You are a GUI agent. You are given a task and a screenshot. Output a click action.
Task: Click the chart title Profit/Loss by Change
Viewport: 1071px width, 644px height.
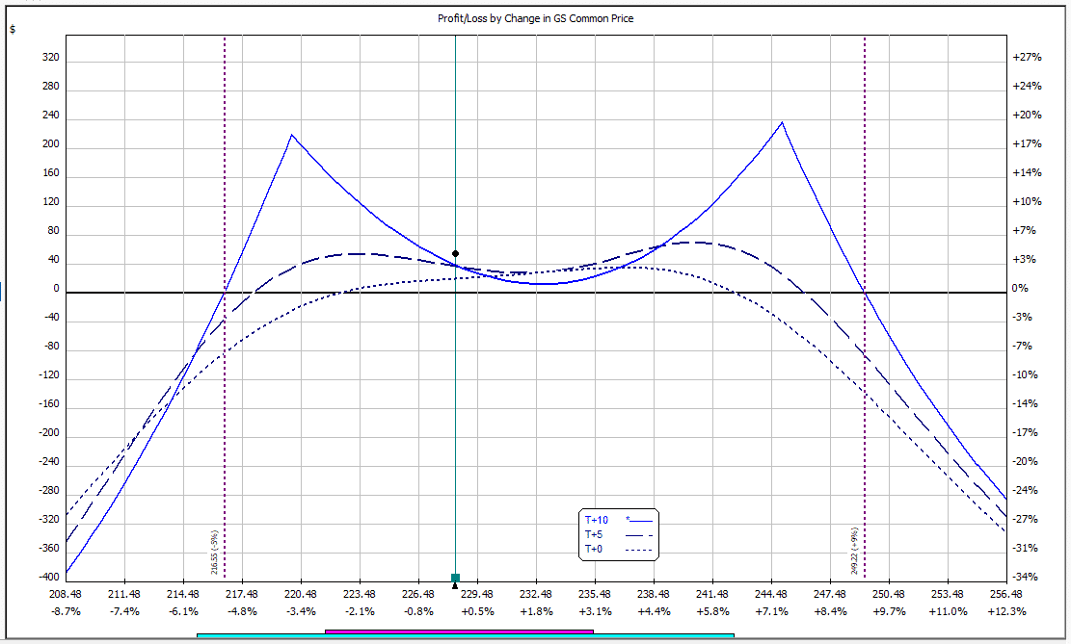(x=535, y=18)
